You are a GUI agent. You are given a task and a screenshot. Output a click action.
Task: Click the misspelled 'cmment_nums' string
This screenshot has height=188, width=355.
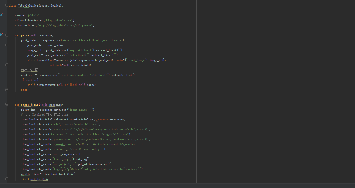point(63,144)
